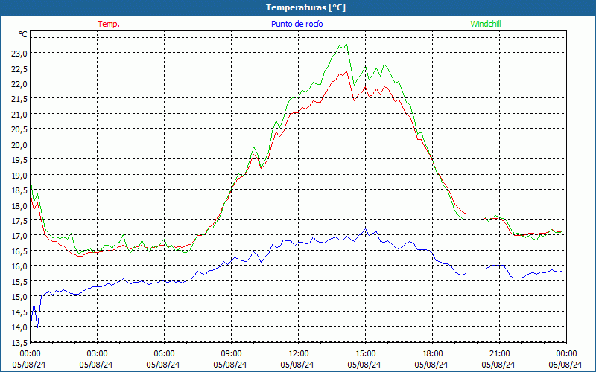Screen dimensions: 596x372
Task: Click the 09:00 time axis label
Action: pos(231,353)
